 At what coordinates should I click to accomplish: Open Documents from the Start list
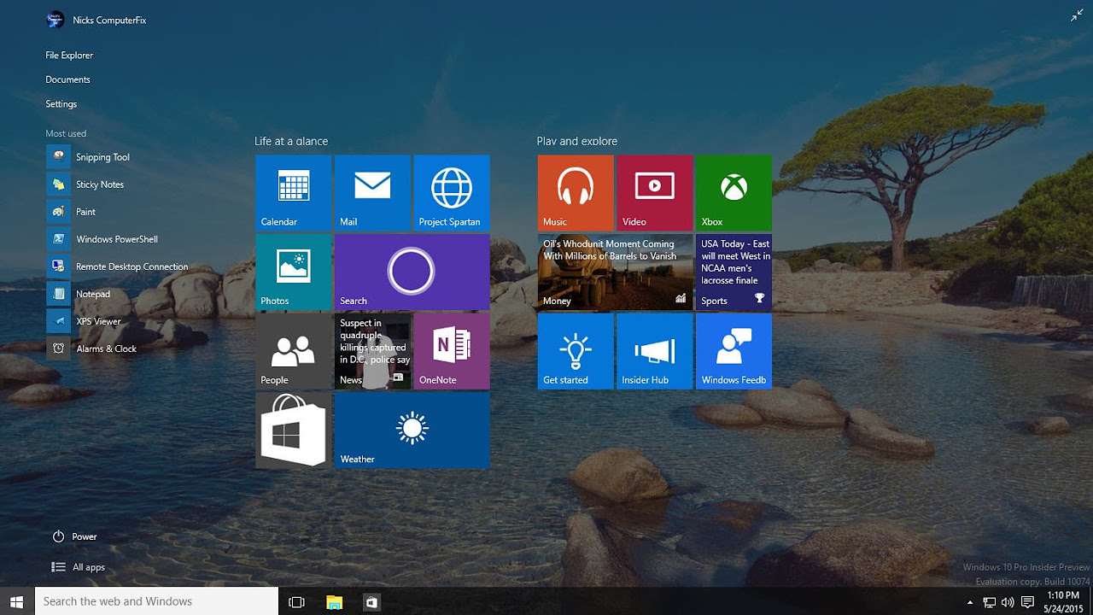pos(67,79)
